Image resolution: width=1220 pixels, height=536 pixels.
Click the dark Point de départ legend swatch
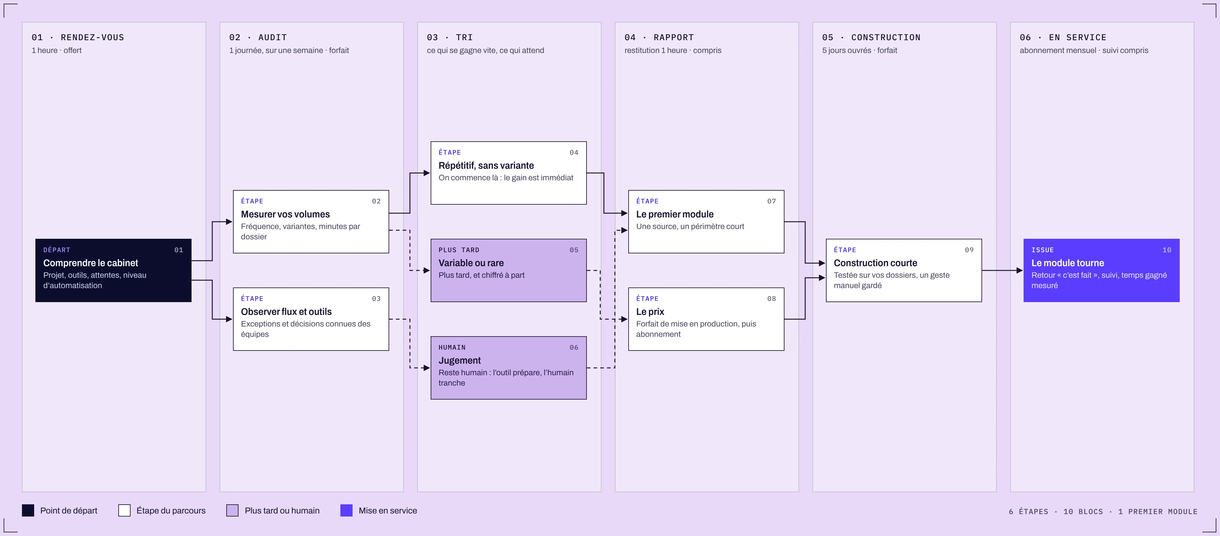click(28, 510)
